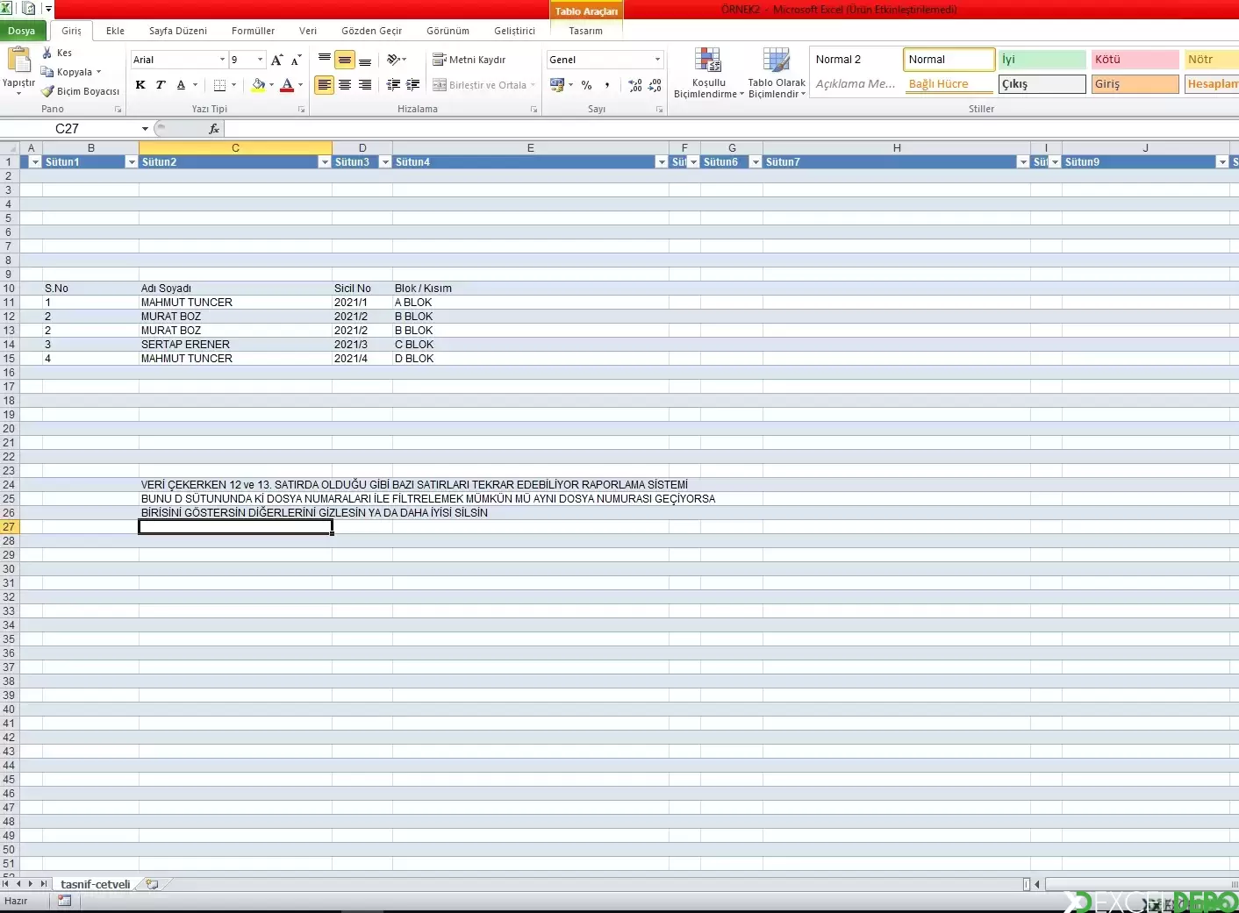Apply comma thousands separator style
This screenshot has height=913, width=1239.
point(606,85)
